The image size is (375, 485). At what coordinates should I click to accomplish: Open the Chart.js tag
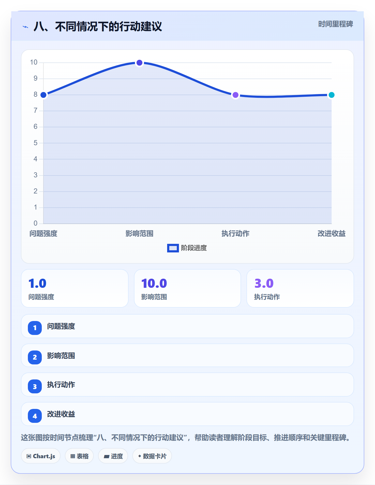pyautogui.click(x=41, y=456)
